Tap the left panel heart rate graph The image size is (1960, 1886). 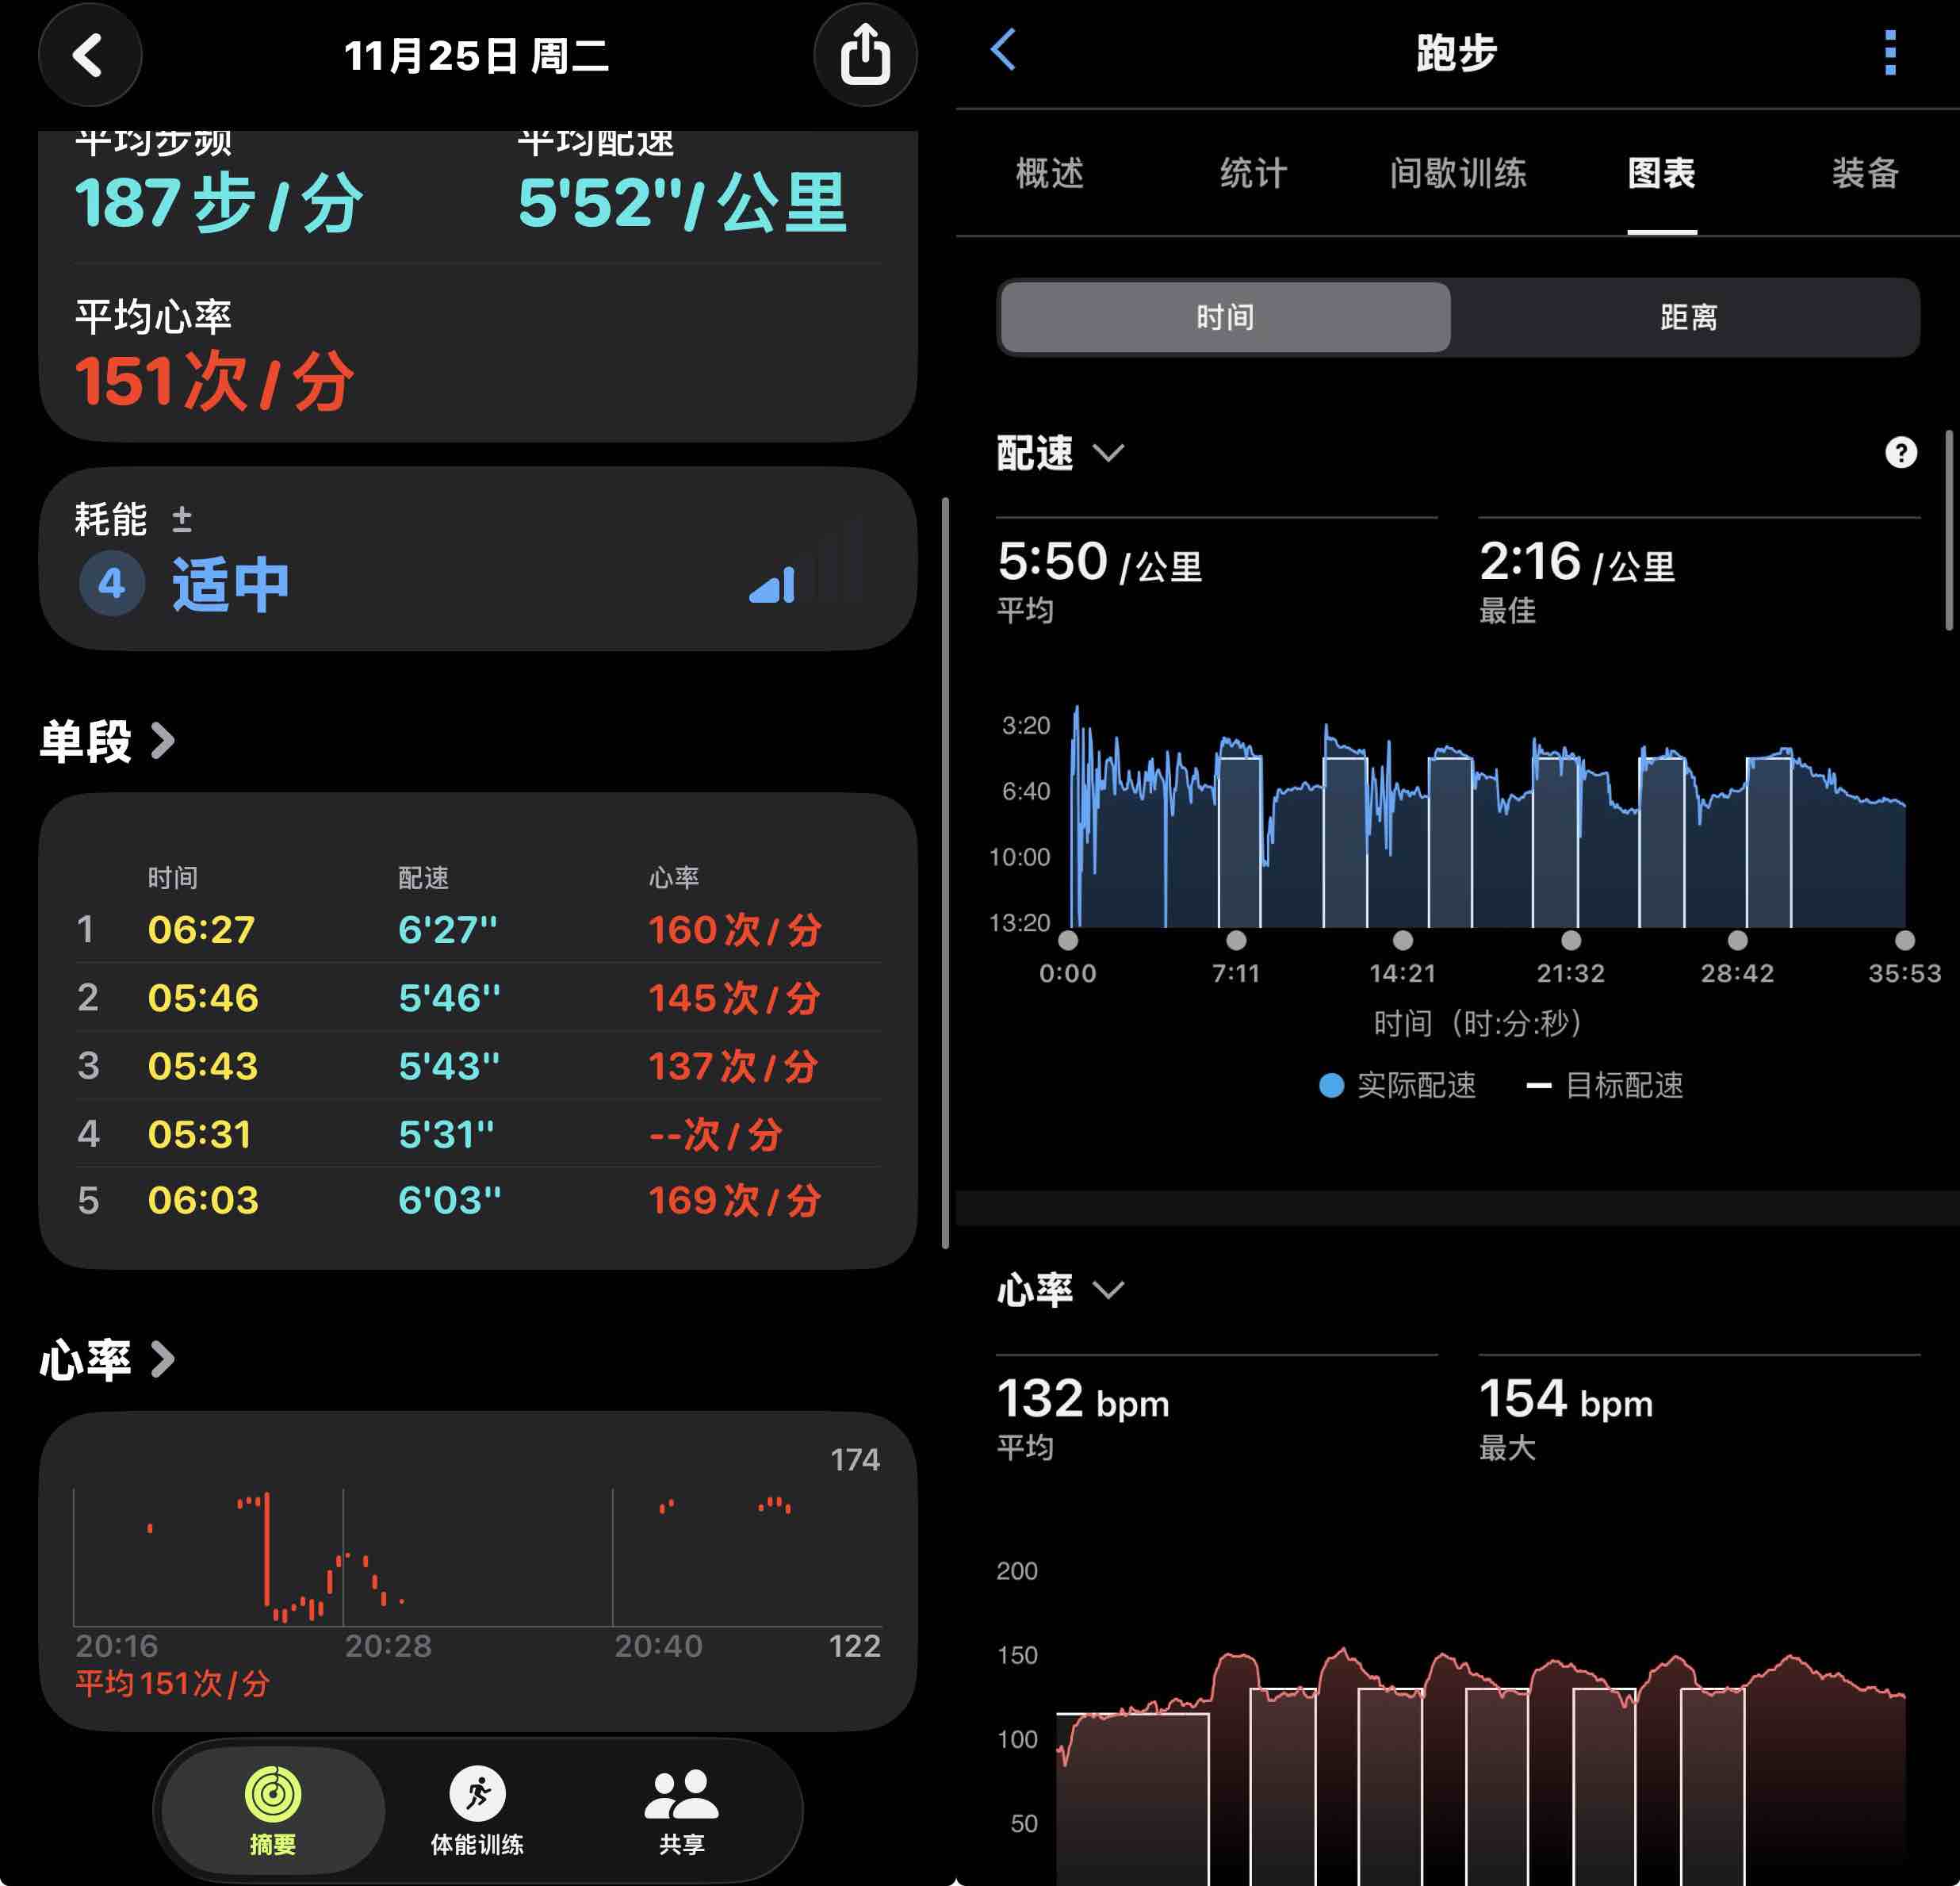[478, 1558]
